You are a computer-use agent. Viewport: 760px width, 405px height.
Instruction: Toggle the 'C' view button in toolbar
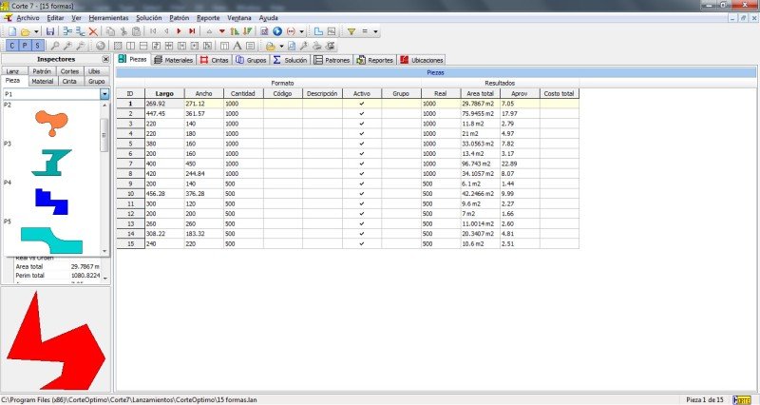(x=10, y=46)
